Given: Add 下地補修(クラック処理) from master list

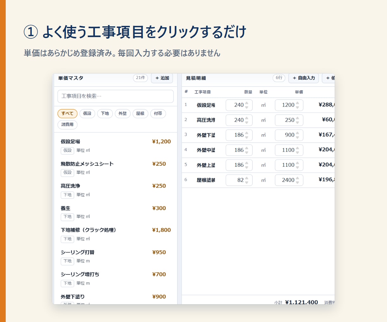Looking at the screenshot, I should [x=115, y=234].
